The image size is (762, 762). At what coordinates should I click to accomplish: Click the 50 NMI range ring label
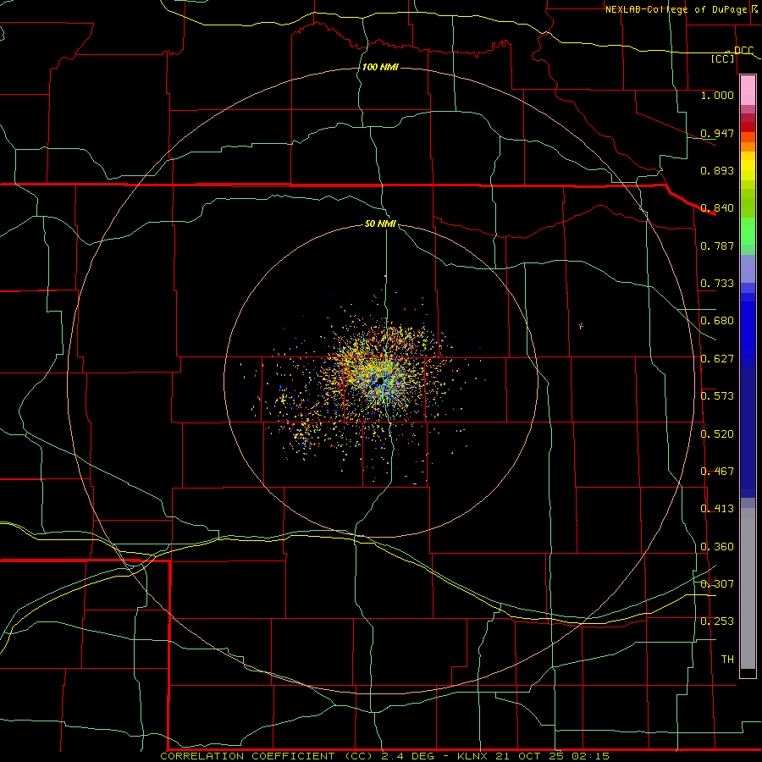(x=380, y=224)
